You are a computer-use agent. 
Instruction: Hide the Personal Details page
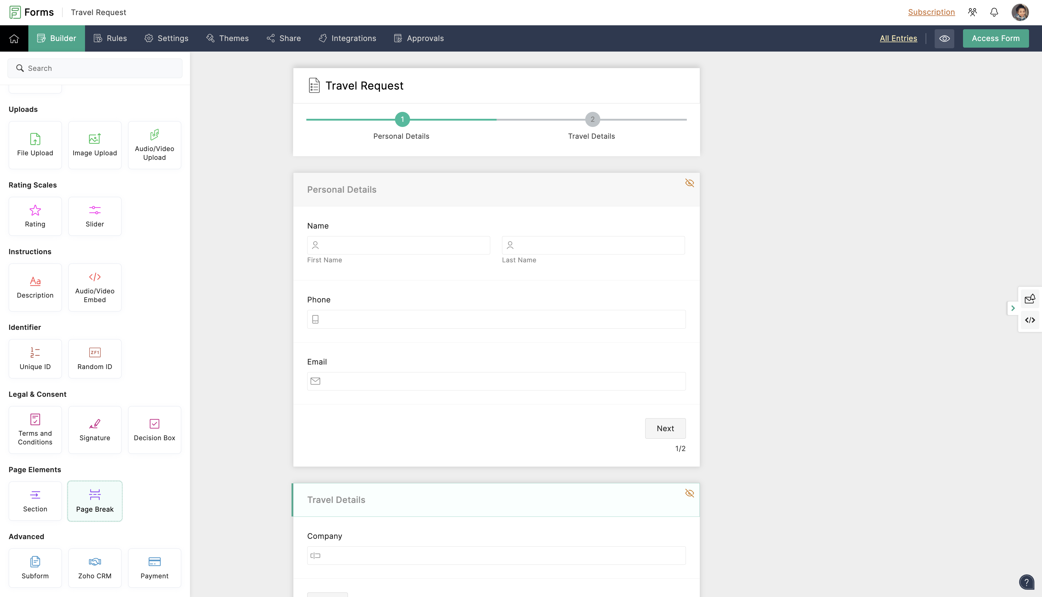pos(690,183)
